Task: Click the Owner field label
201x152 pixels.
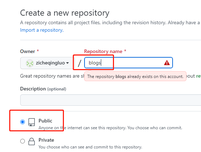Action: (28, 51)
